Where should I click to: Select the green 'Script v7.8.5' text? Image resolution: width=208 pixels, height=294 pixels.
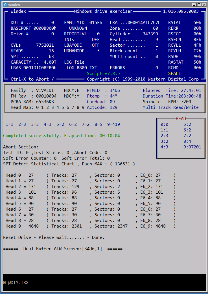[x=103, y=73]
